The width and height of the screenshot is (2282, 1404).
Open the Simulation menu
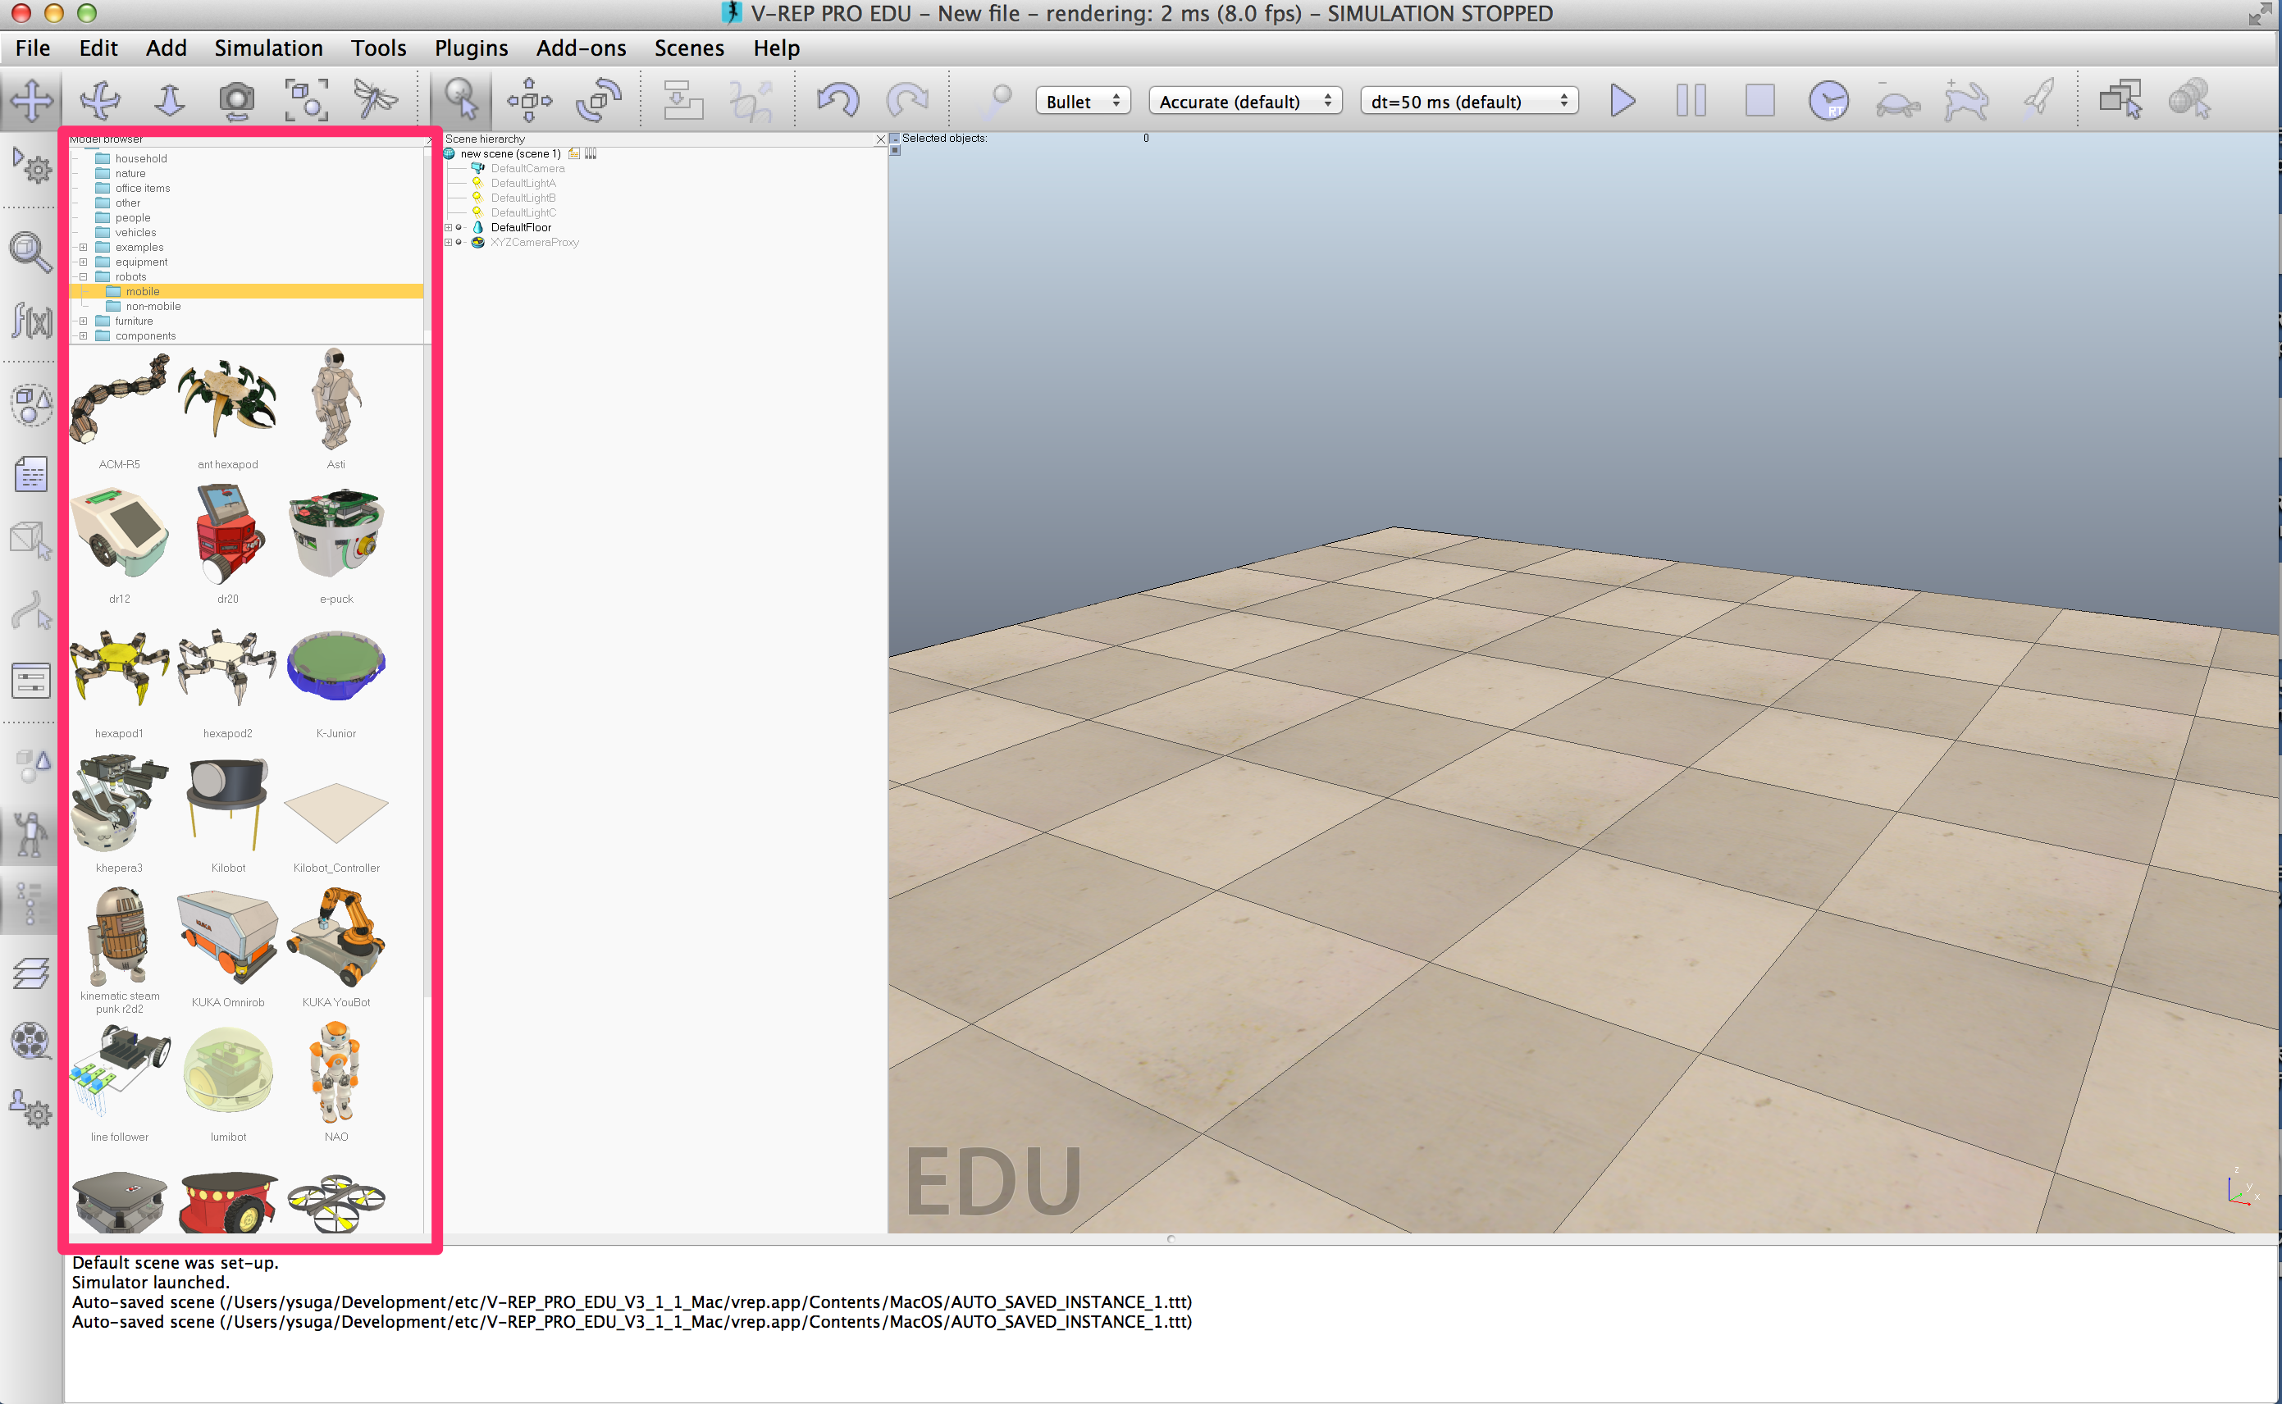tap(267, 48)
